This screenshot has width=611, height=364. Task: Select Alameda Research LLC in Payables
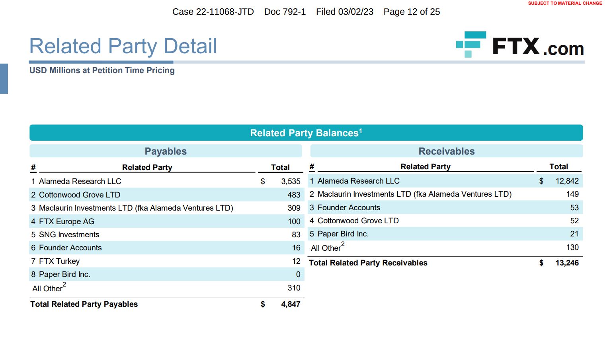tap(80, 181)
